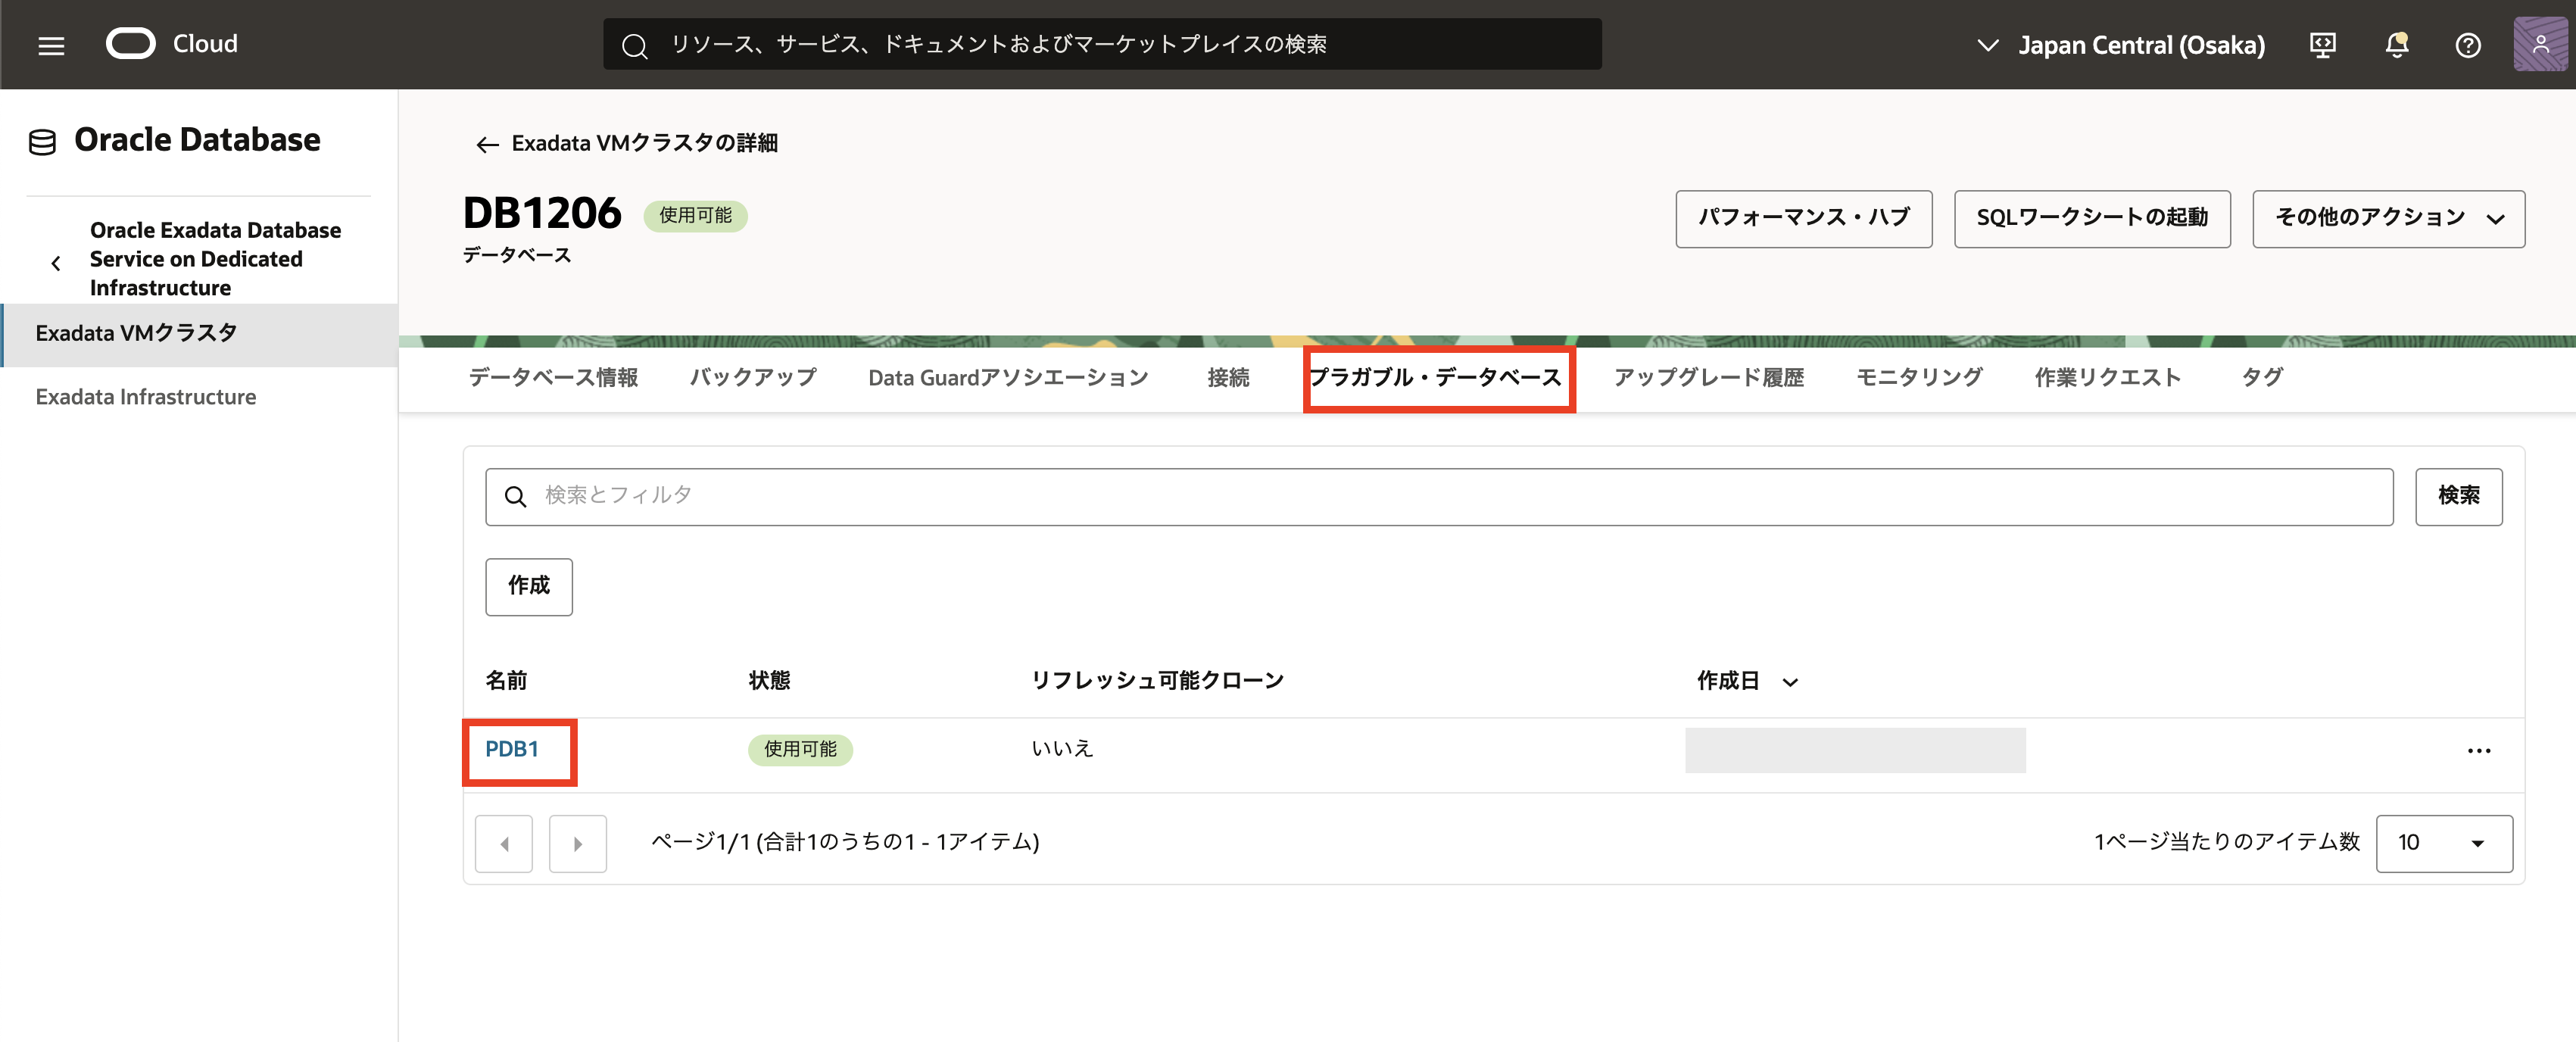Click the back arrow to Exadata VM cluster details
Viewport: 2576px width, 1042px height.
[486, 144]
